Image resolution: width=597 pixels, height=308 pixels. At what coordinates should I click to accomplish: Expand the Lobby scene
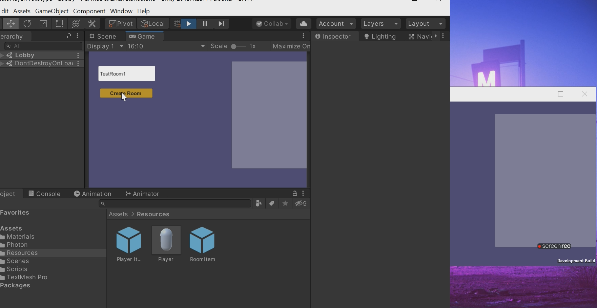2,55
